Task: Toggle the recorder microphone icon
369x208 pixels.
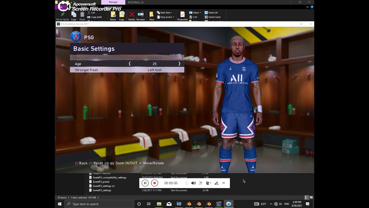Action: pyautogui.click(x=201, y=183)
